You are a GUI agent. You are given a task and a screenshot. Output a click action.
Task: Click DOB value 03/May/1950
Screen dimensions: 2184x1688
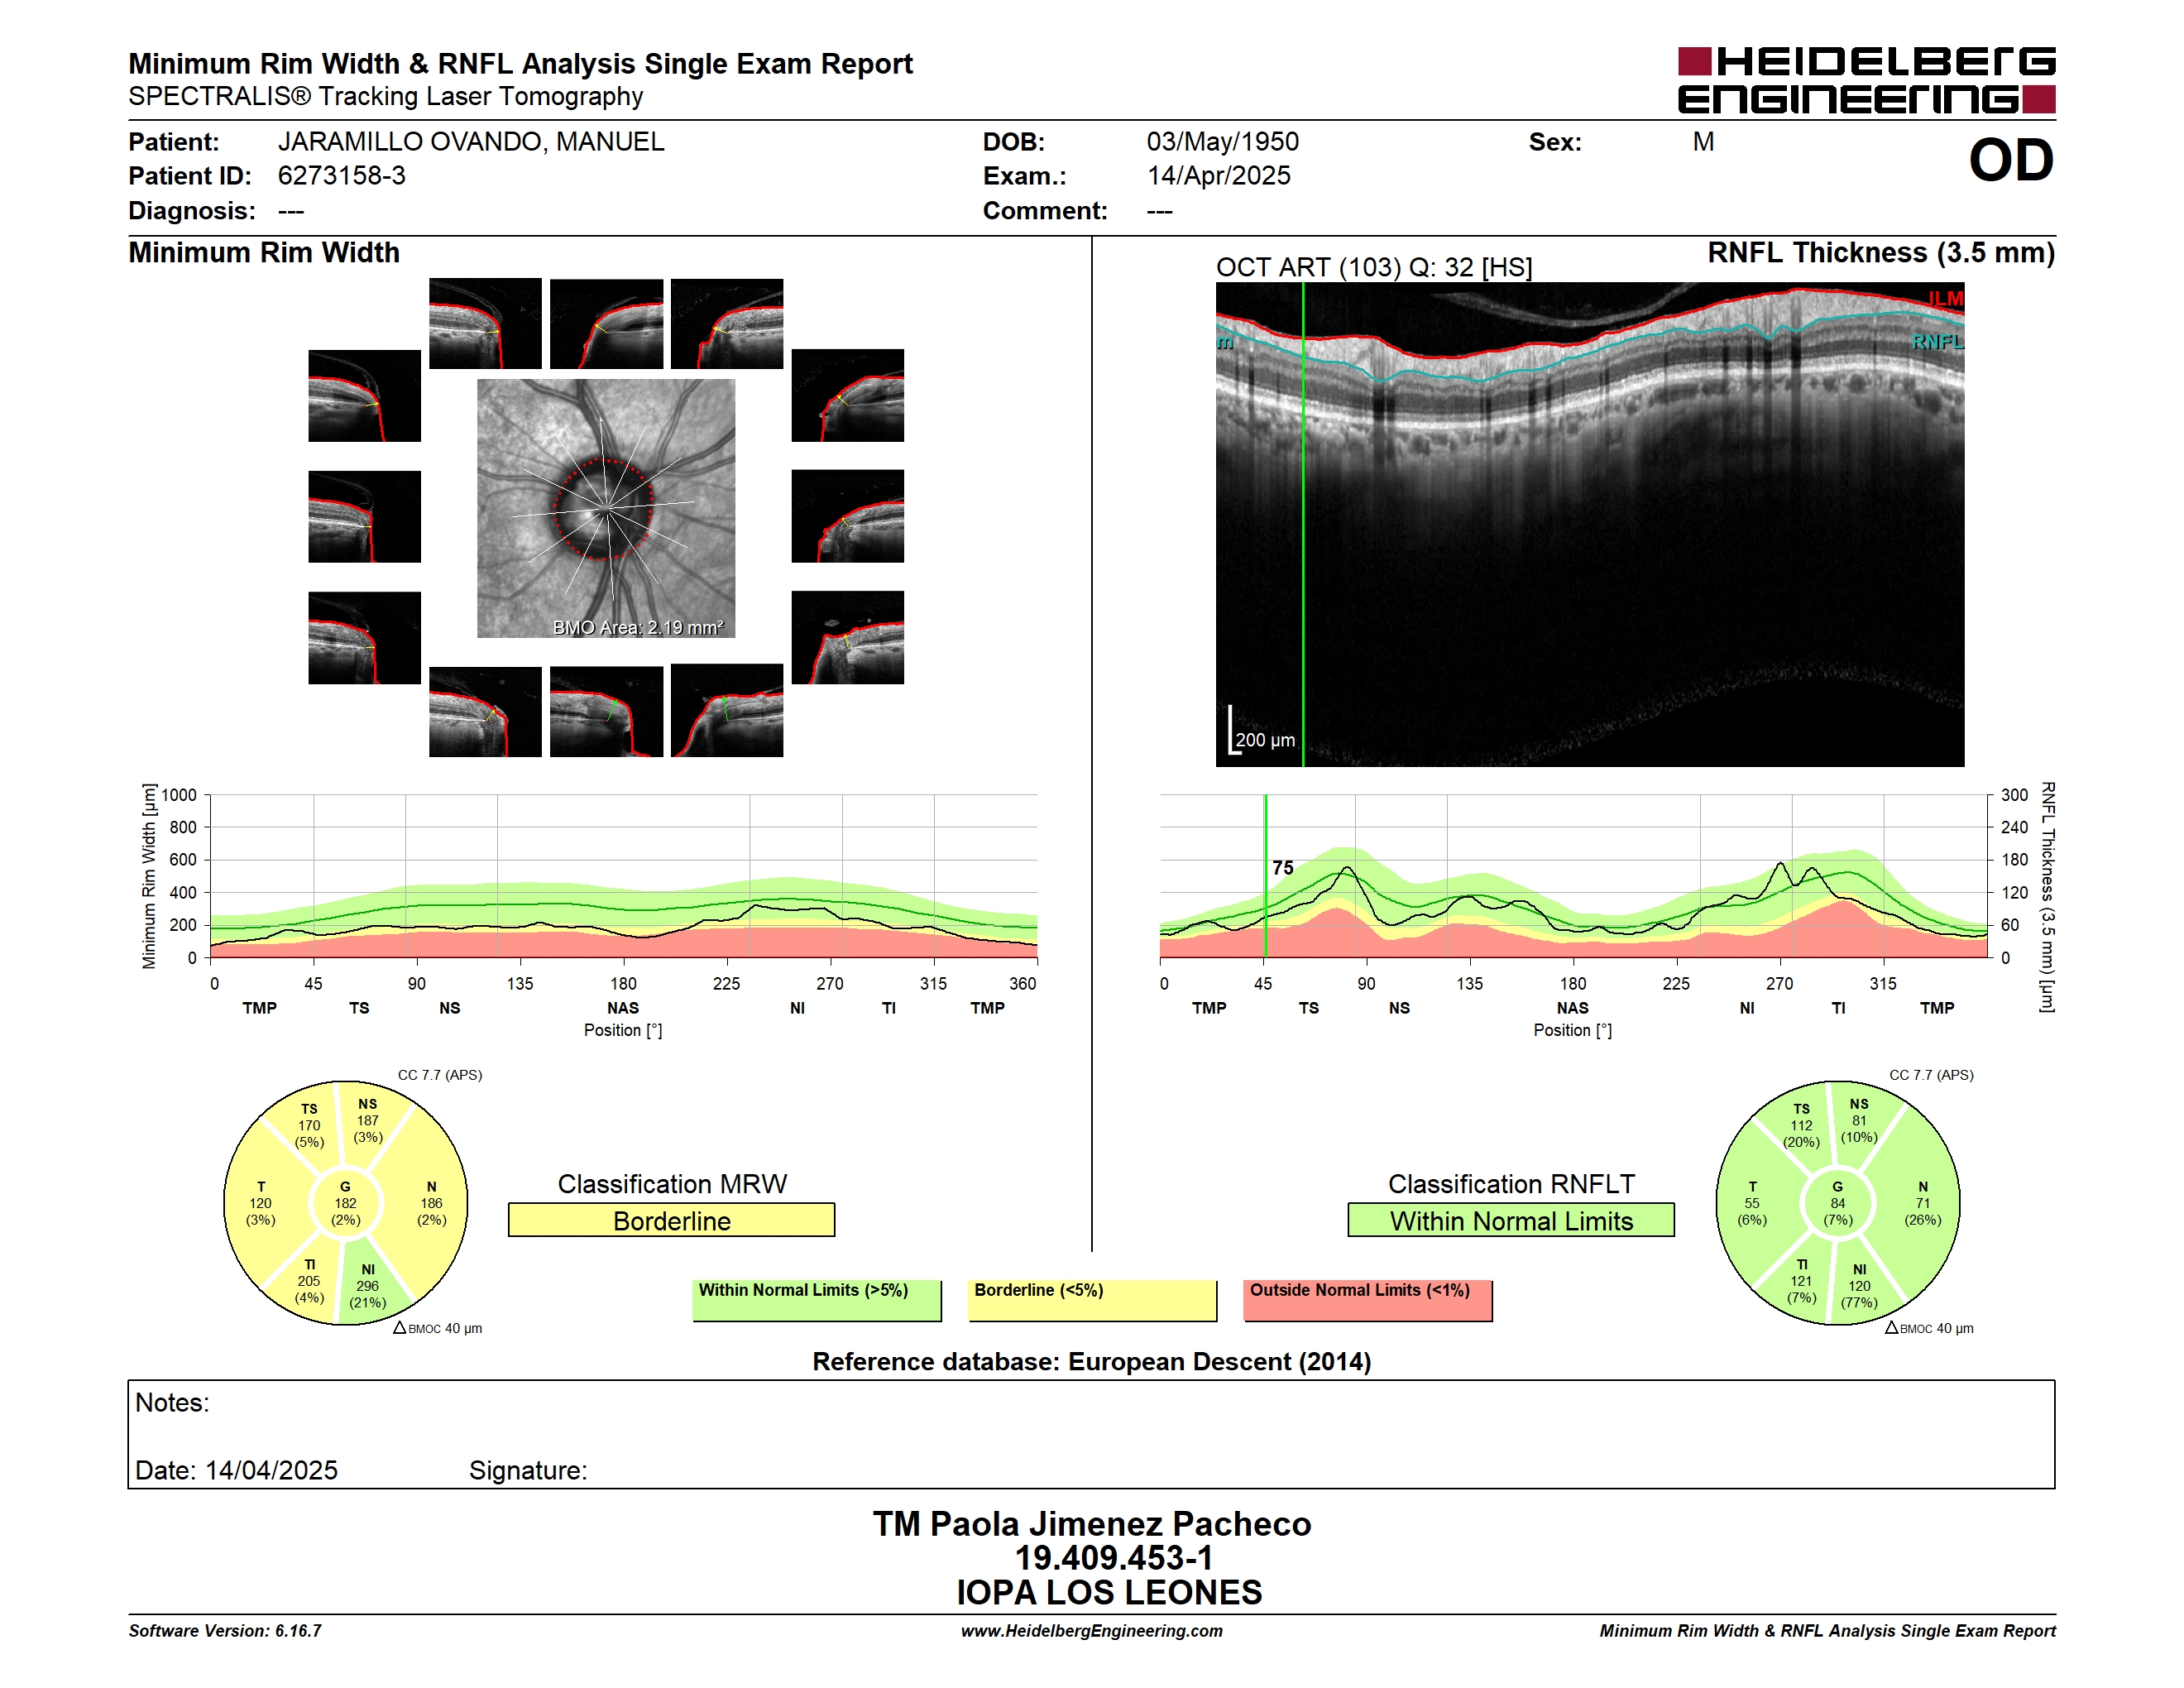1222,142
